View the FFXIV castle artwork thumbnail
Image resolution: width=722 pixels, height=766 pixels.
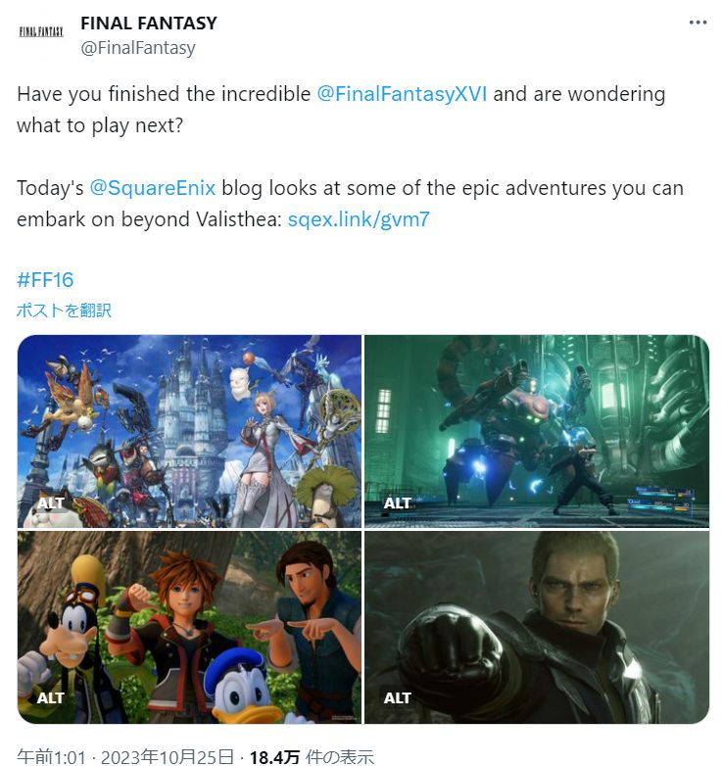tap(189, 431)
